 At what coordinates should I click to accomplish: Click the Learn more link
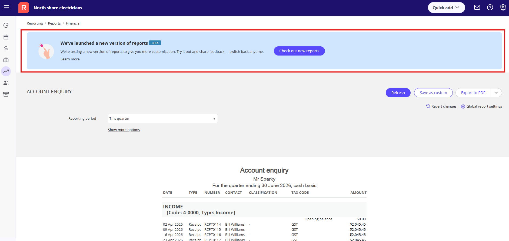click(x=70, y=59)
